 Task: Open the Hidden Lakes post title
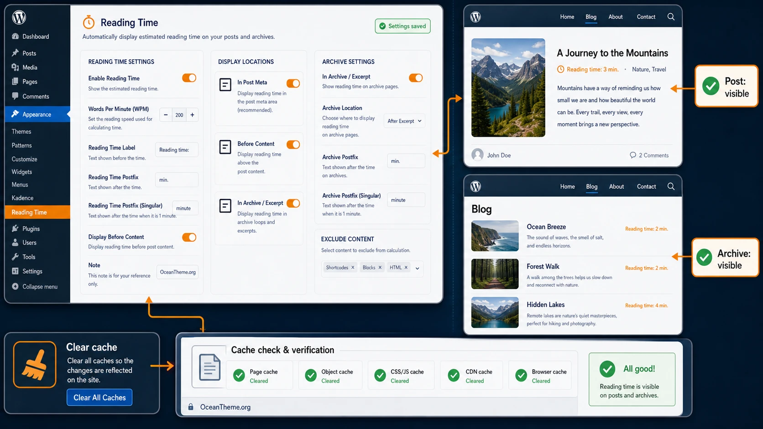[546, 305]
